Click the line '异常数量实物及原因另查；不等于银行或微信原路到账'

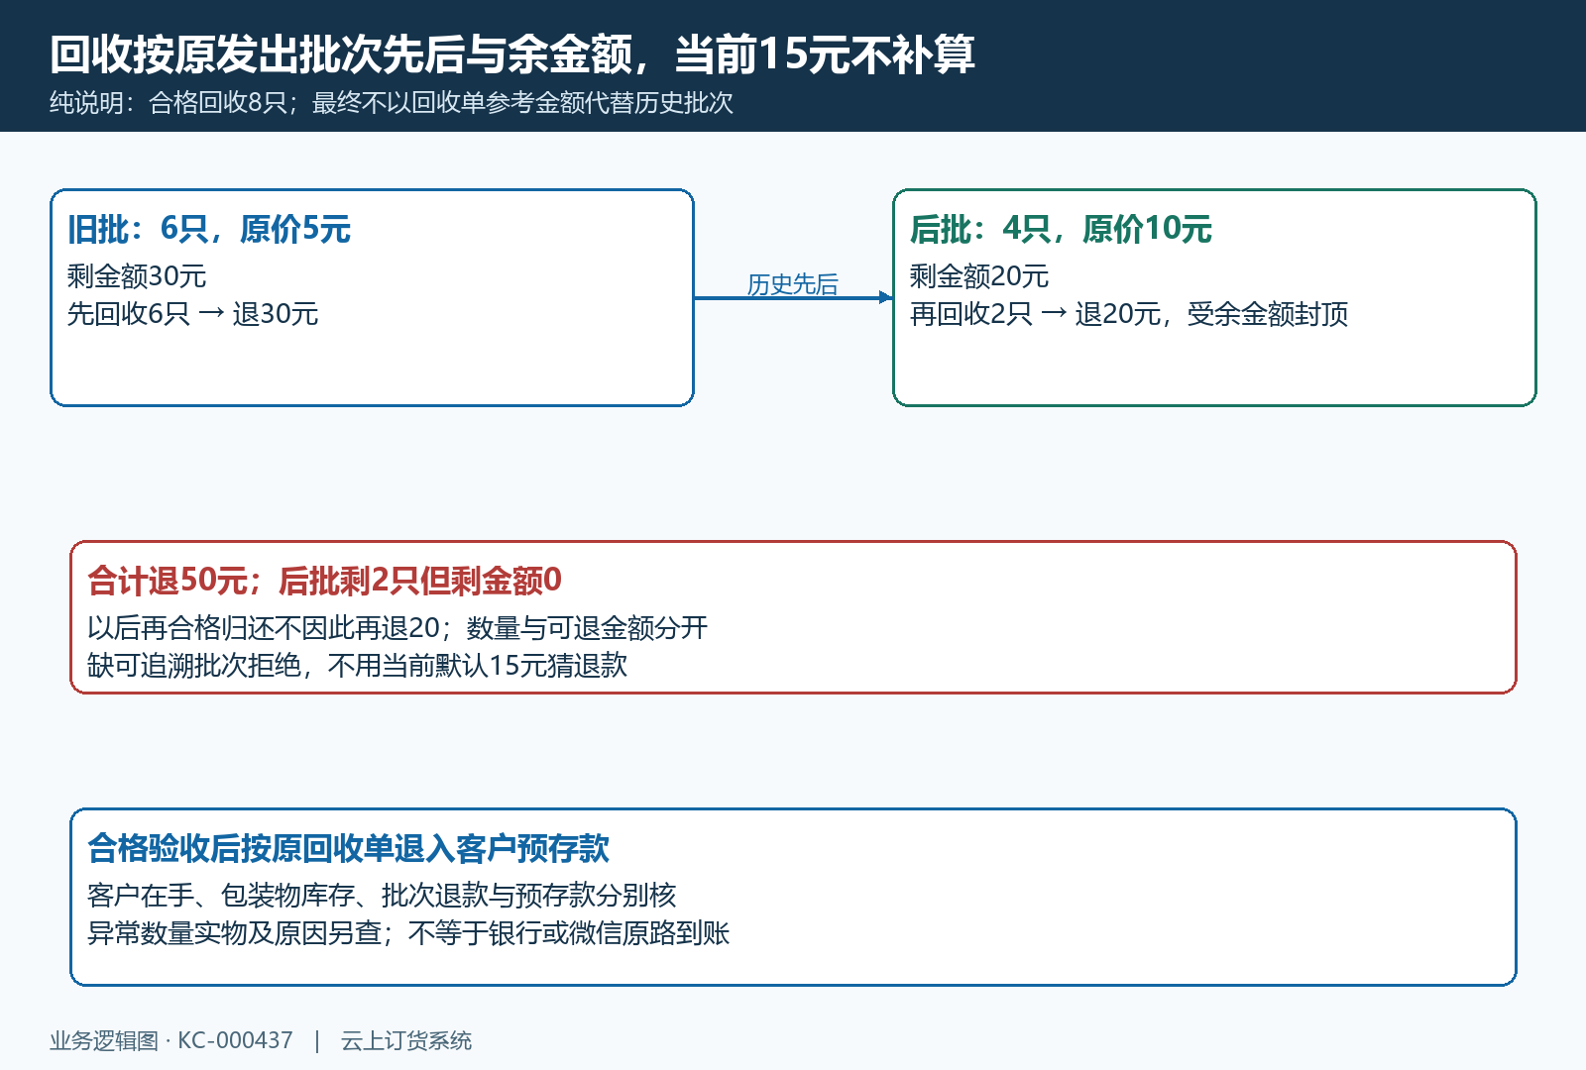point(408,933)
